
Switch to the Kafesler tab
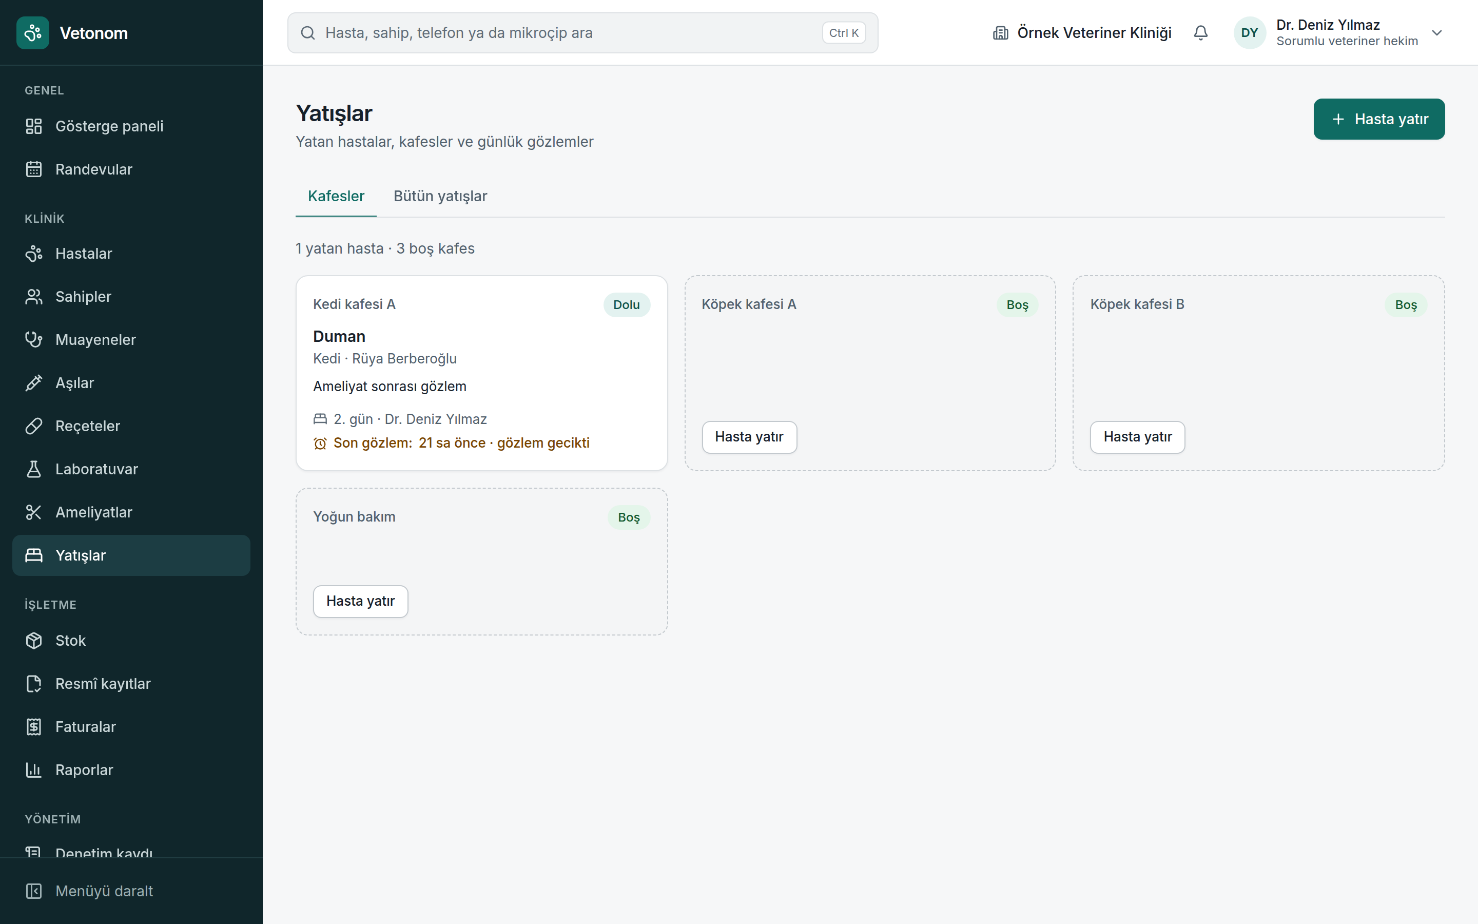pyautogui.click(x=336, y=196)
